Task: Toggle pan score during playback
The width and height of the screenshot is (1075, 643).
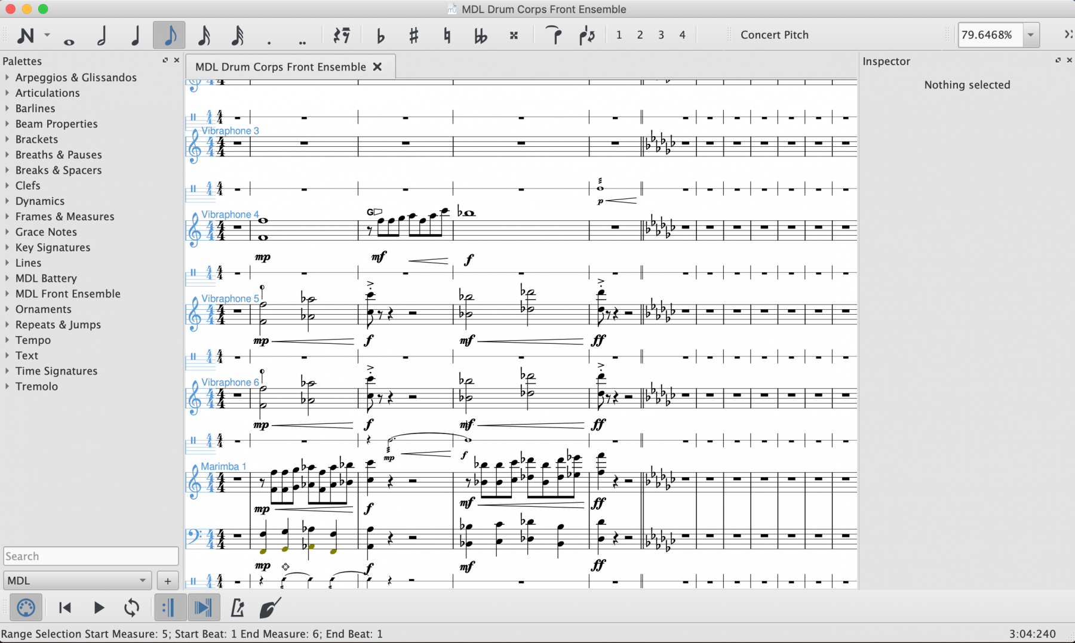Action: [x=203, y=608]
